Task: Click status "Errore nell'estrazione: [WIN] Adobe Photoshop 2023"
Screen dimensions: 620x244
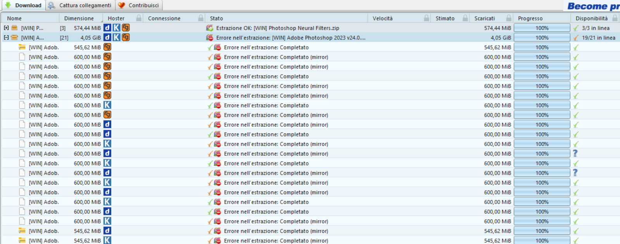Action: 291,38
